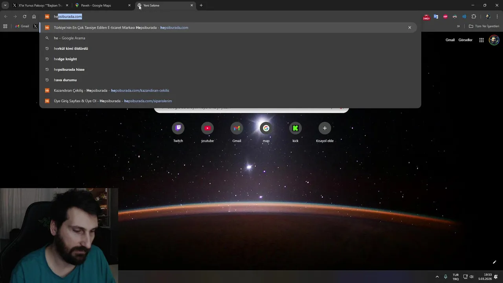The width and height of the screenshot is (503, 283).
Task: Open the notifications bell in the taskbar
Action: click(x=496, y=277)
